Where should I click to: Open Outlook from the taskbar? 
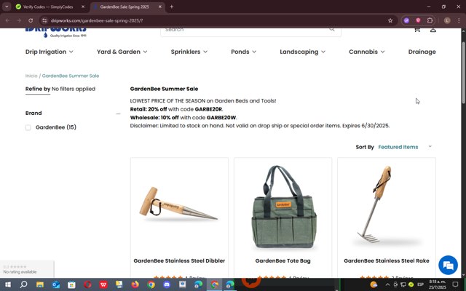point(56,284)
